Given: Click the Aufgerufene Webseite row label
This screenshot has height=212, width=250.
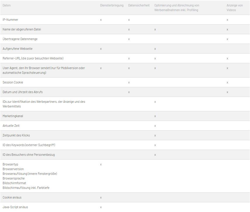Looking at the screenshot, I should 18,49.
